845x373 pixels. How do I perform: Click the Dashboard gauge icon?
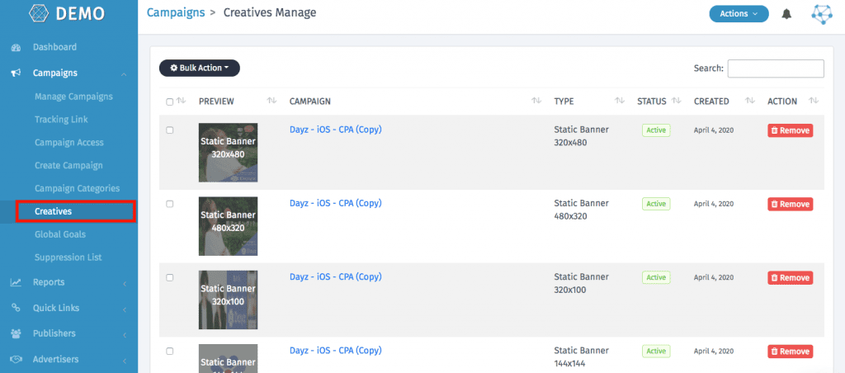click(16, 48)
